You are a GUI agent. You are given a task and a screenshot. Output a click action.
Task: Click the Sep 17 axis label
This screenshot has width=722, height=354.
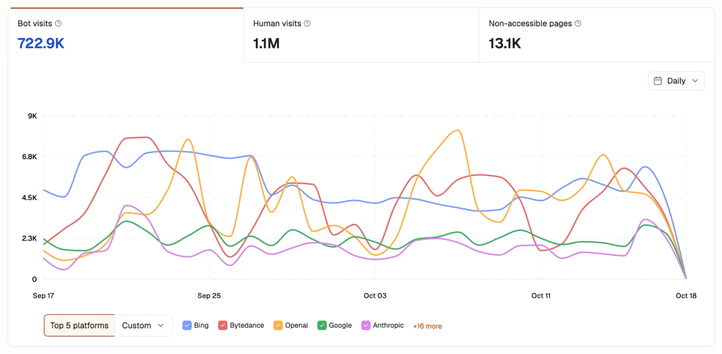pyautogui.click(x=43, y=296)
